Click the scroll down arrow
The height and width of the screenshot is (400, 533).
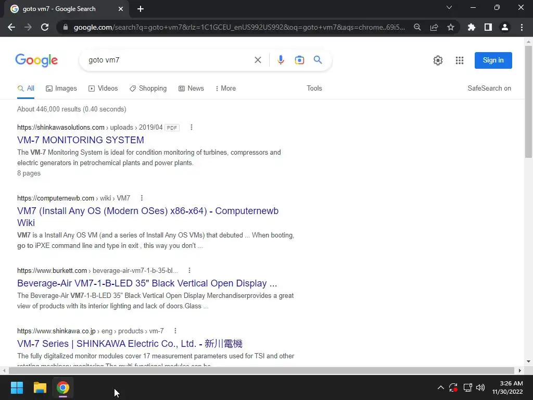coord(529,361)
